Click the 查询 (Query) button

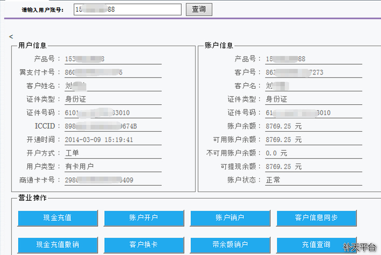(x=198, y=9)
